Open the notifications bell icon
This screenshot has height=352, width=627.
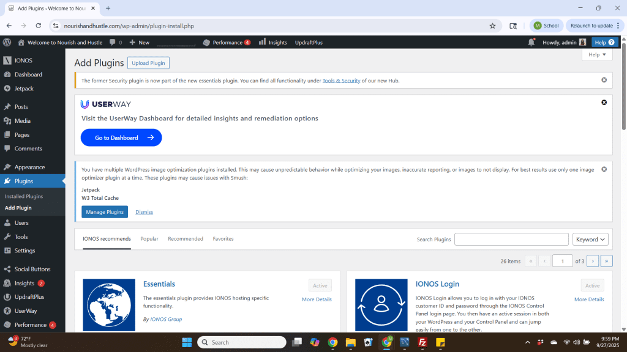[x=531, y=42]
